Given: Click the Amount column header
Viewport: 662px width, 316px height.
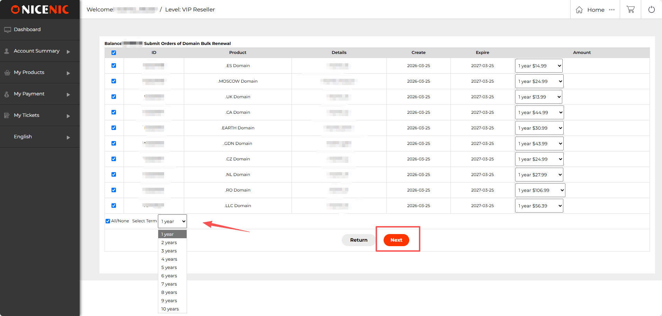Looking at the screenshot, I should (x=582, y=53).
